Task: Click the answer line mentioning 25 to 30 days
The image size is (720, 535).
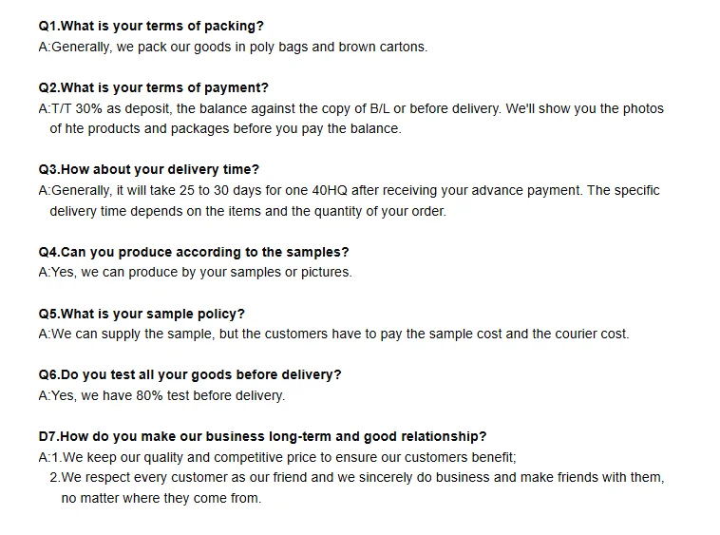Action: [349, 190]
